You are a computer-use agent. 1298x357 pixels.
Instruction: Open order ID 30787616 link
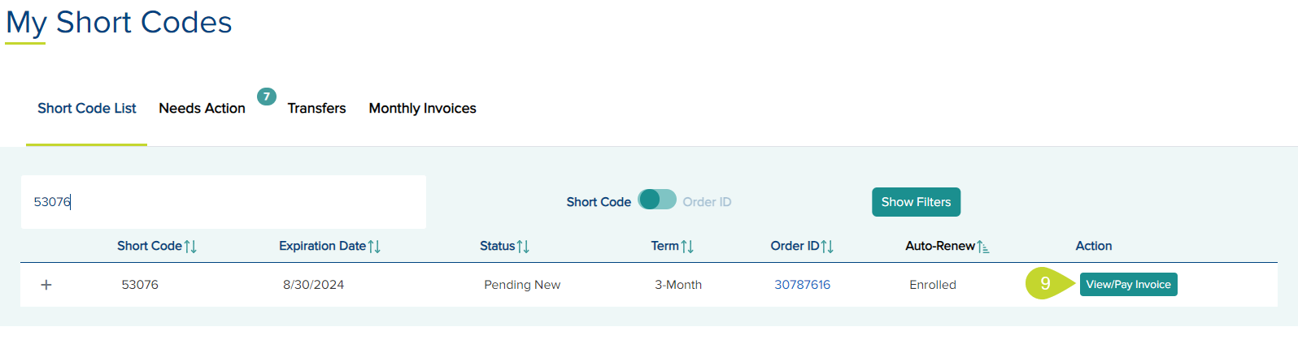tap(802, 285)
